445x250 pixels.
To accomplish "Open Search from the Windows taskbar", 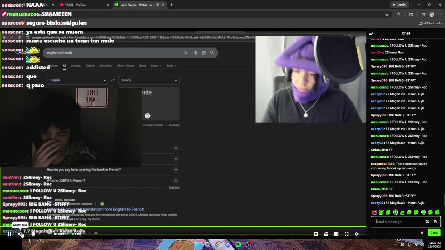I will click(x=208, y=245).
